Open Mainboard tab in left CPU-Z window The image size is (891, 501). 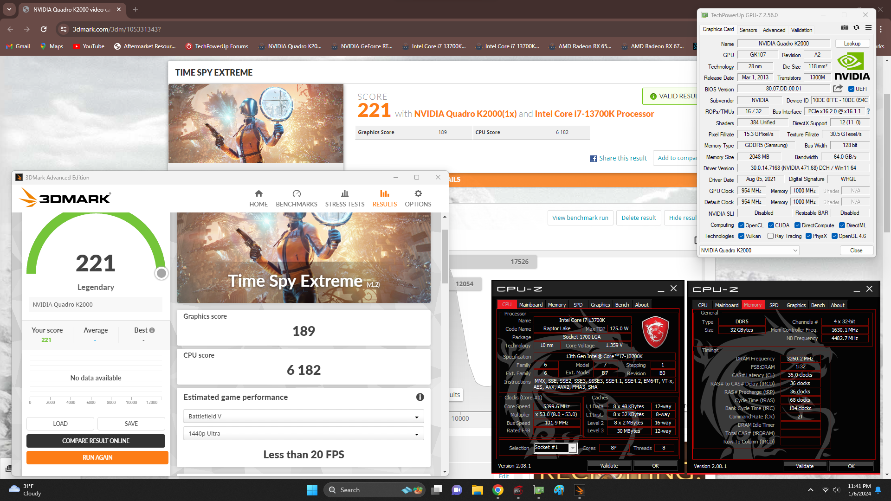pos(531,305)
